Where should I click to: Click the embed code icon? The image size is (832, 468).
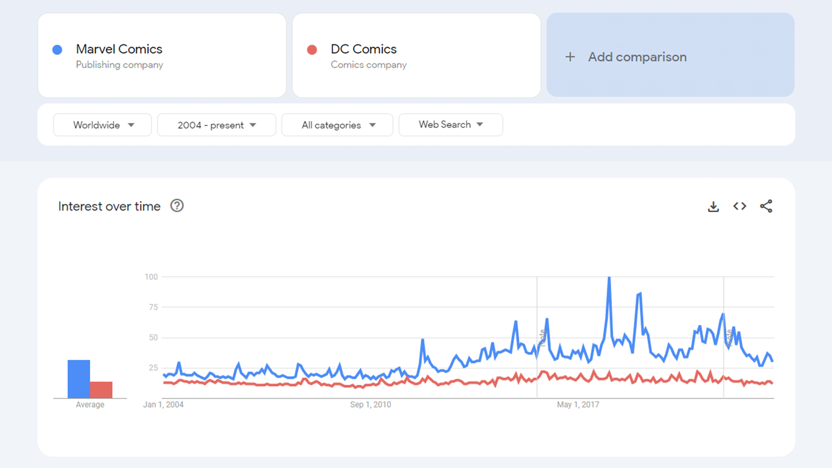click(740, 206)
